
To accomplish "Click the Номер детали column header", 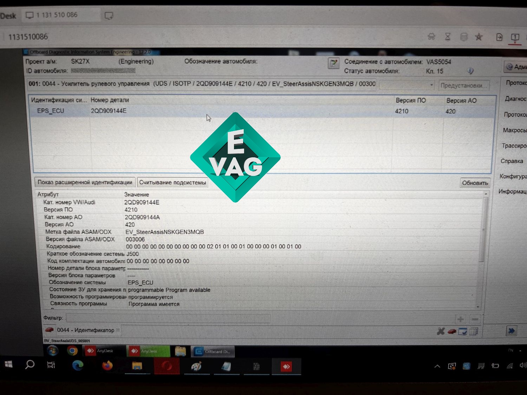I will (x=110, y=100).
